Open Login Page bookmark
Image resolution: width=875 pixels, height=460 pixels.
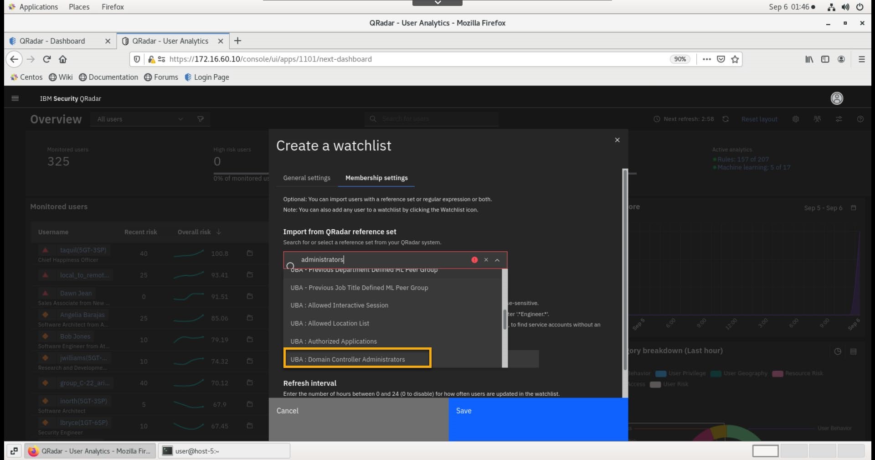tap(207, 77)
